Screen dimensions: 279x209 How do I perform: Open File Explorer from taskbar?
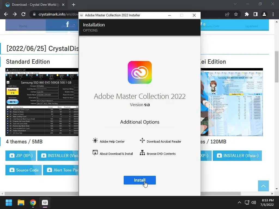[21, 202]
